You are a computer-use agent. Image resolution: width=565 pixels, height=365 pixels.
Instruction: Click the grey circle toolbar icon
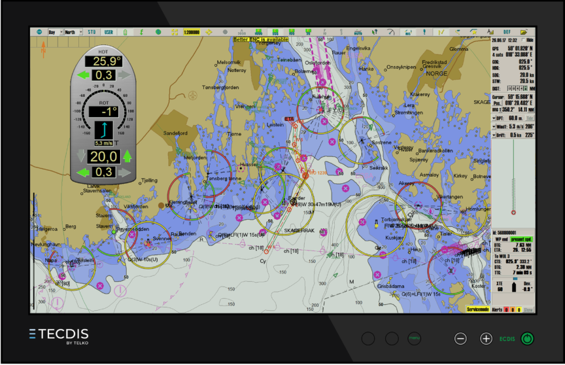pyautogui.click(x=225, y=32)
